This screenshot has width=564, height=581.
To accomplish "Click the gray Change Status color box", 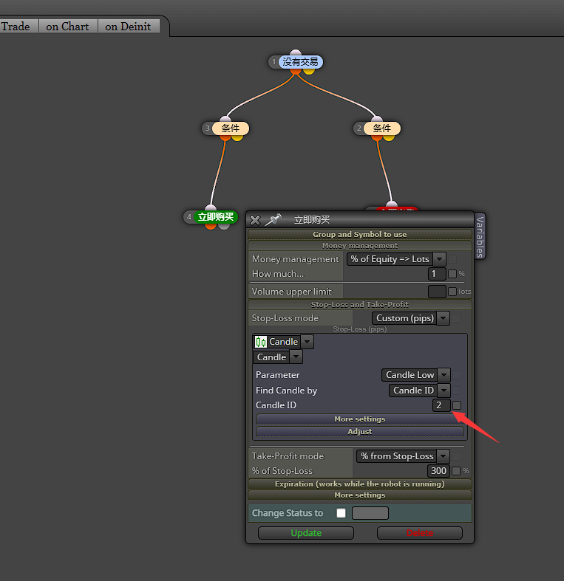I will (x=370, y=513).
